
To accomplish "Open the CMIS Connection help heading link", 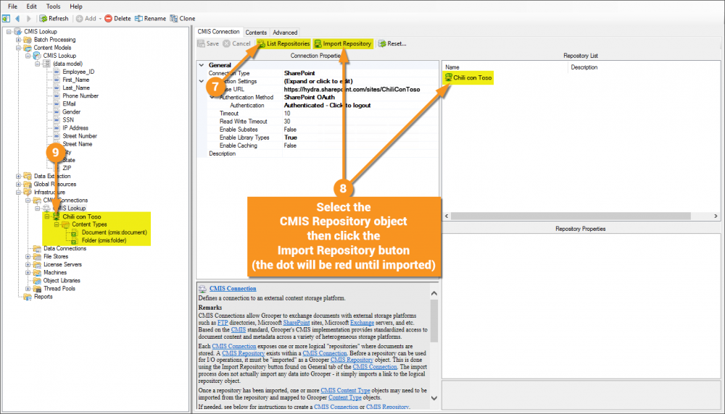I will coord(233,289).
